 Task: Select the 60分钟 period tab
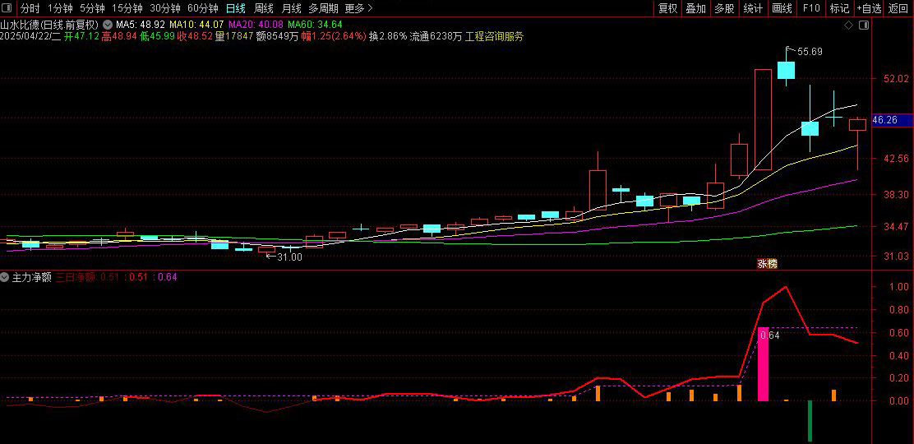tap(203, 8)
